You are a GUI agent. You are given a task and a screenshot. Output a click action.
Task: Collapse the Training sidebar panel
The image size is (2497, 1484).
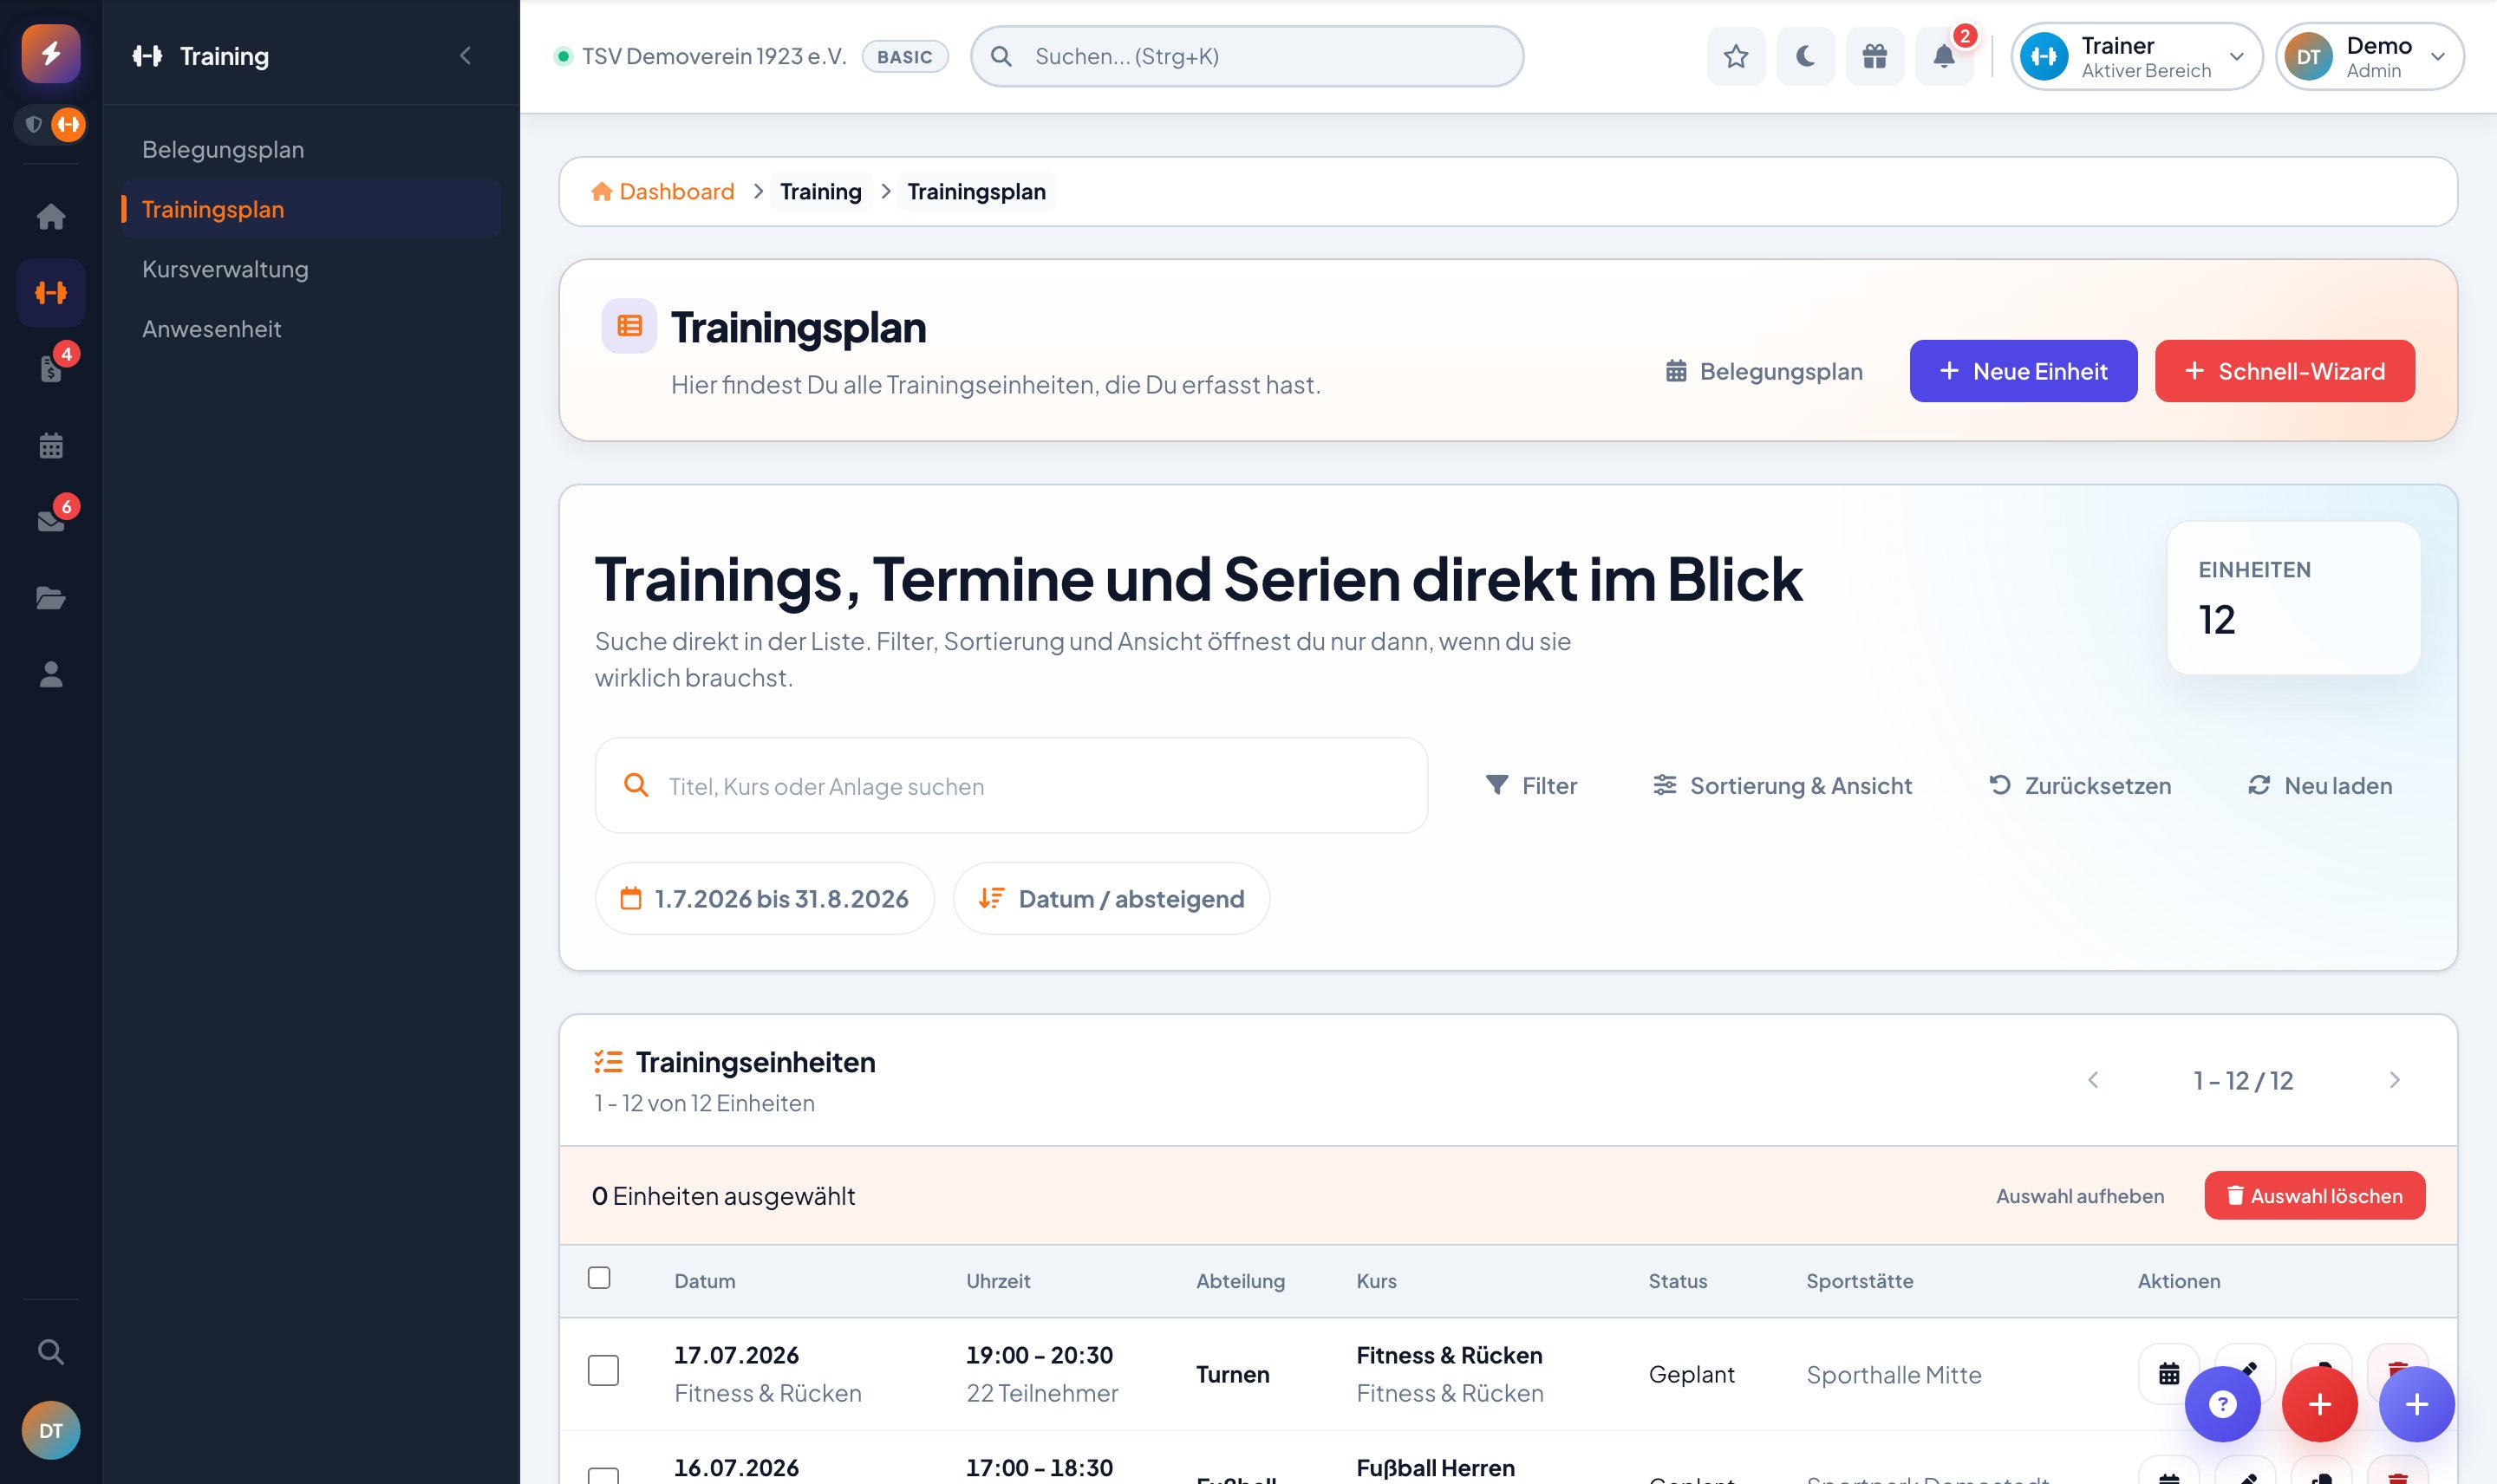(x=465, y=56)
